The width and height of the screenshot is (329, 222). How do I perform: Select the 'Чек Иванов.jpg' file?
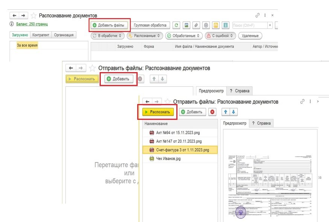(168, 159)
